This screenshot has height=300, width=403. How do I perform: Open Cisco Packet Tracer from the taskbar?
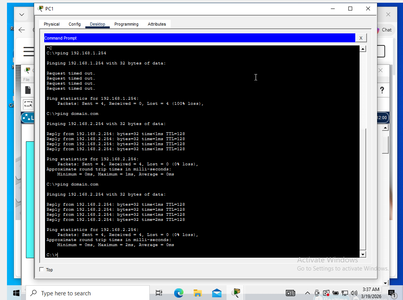[236, 293]
